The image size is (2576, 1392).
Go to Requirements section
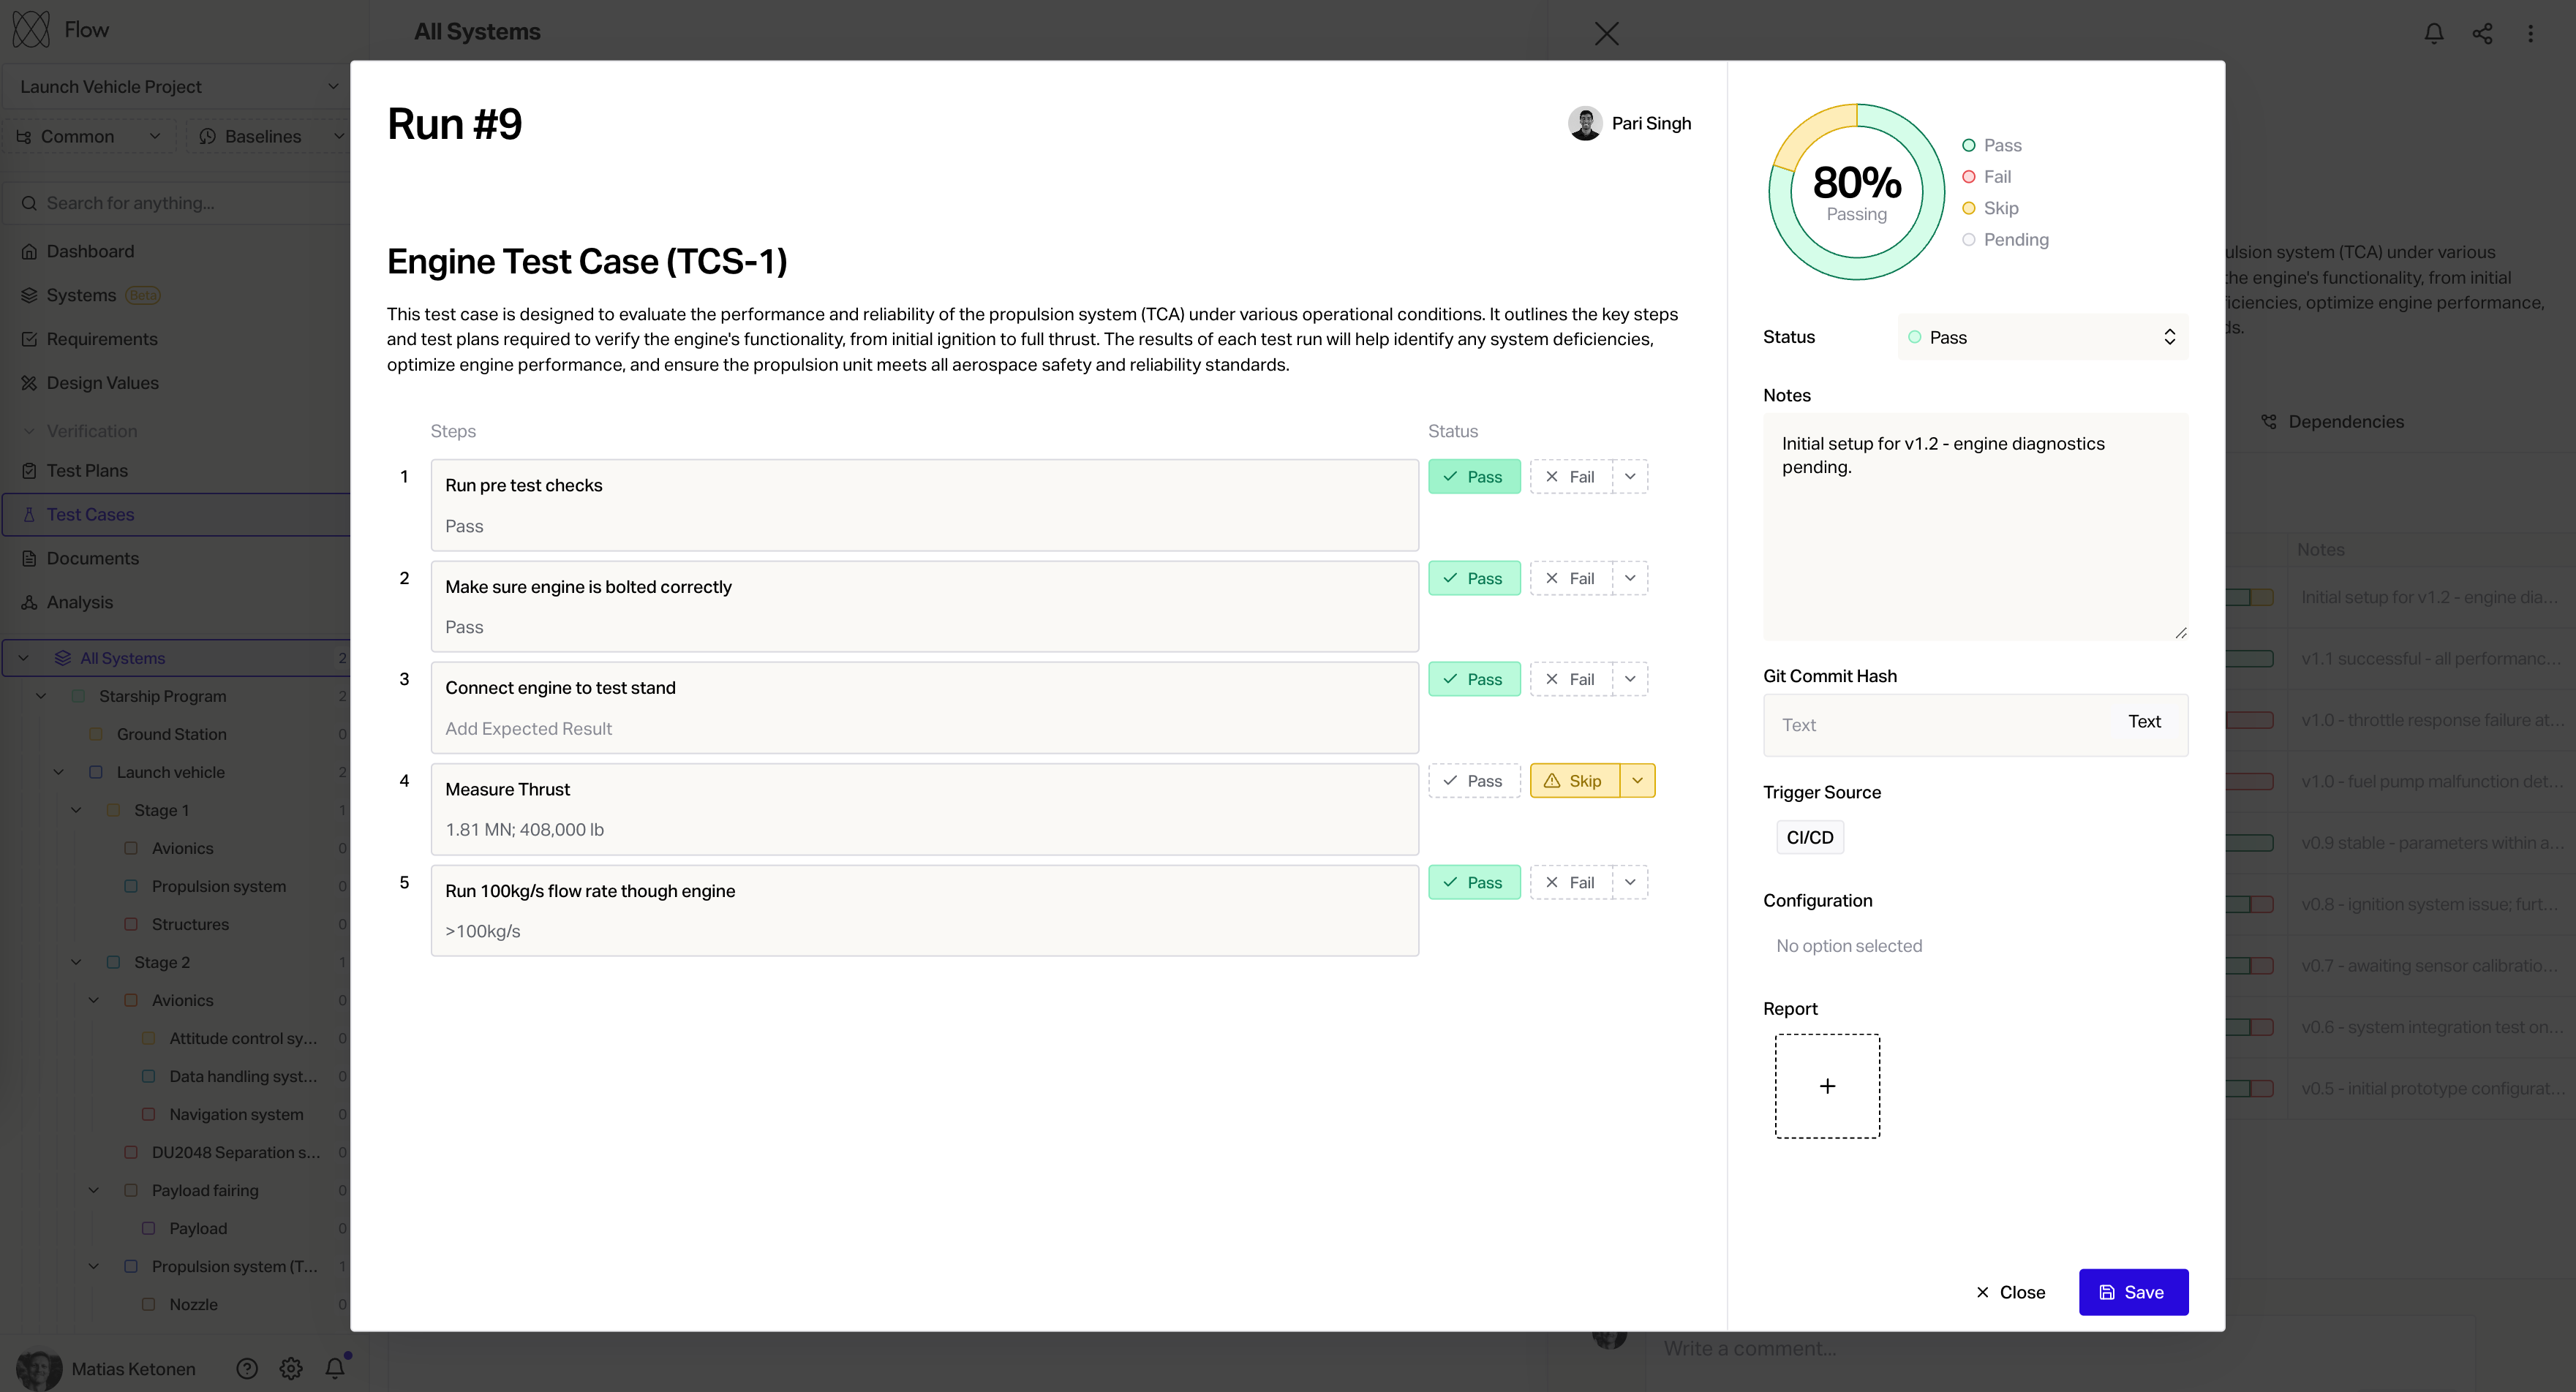point(102,338)
